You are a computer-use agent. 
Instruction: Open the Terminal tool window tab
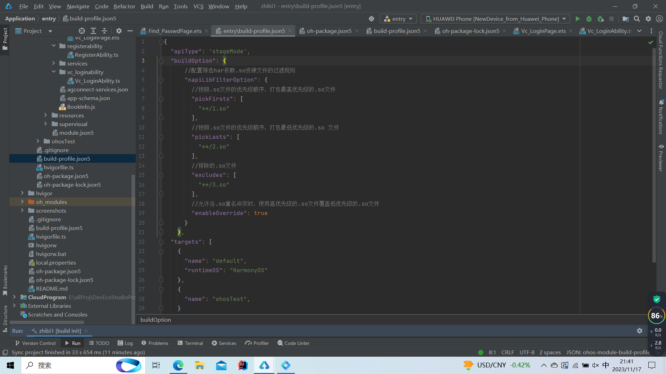point(190,343)
